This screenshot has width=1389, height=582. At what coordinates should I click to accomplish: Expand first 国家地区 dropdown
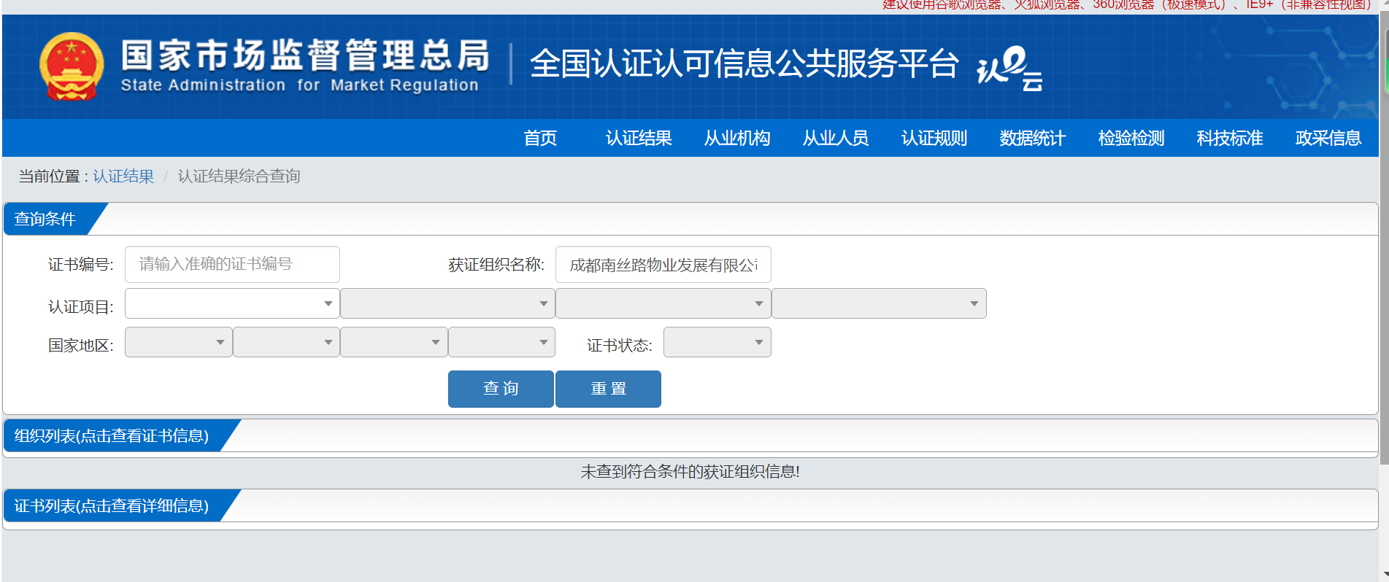pyautogui.click(x=179, y=342)
